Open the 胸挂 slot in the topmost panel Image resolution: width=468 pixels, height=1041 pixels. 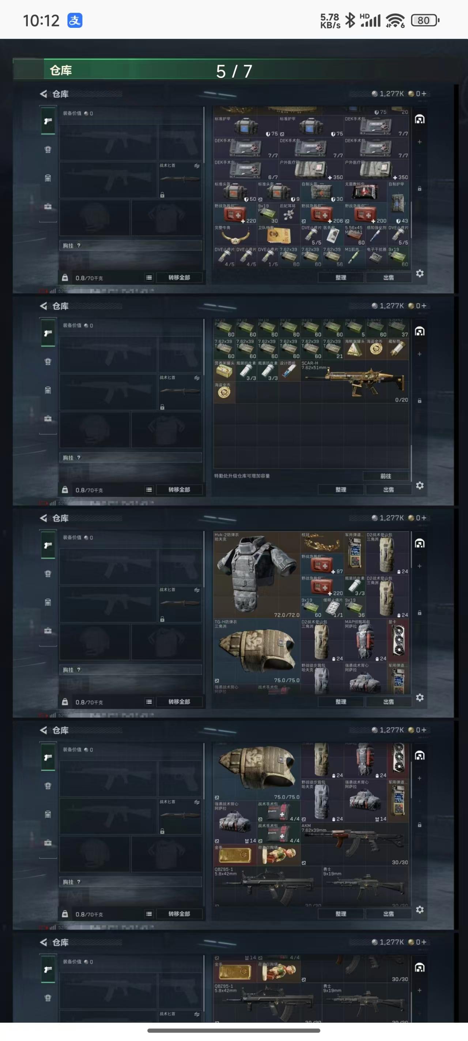(x=131, y=246)
